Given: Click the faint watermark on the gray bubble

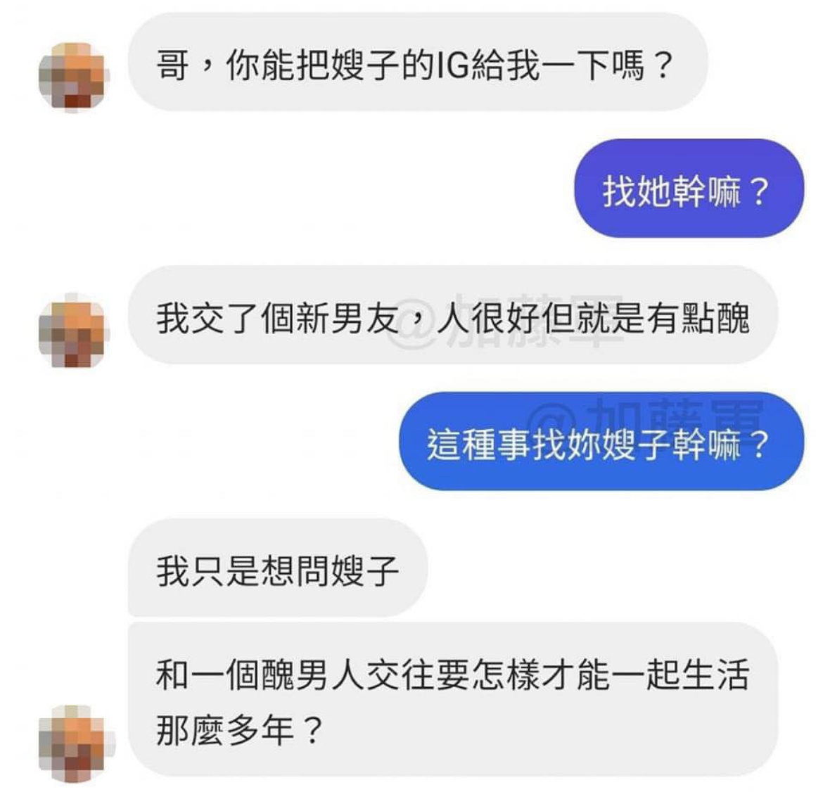Looking at the screenshot, I should click(506, 319).
